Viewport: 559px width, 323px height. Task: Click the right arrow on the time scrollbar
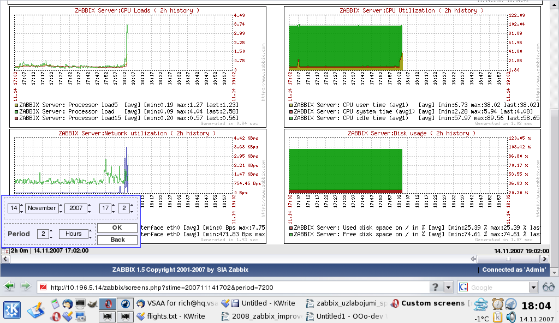544,259
